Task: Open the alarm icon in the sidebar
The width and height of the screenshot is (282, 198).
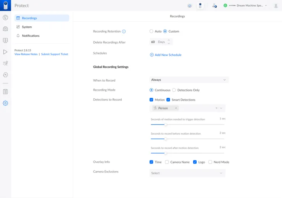Action: pyautogui.click(x=6, y=75)
